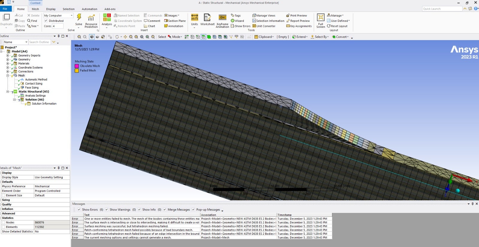Check the Elements statistics checkbox
Image resolution: width=479 pixels, height=247 pixels.
click(x=4, y=227)
